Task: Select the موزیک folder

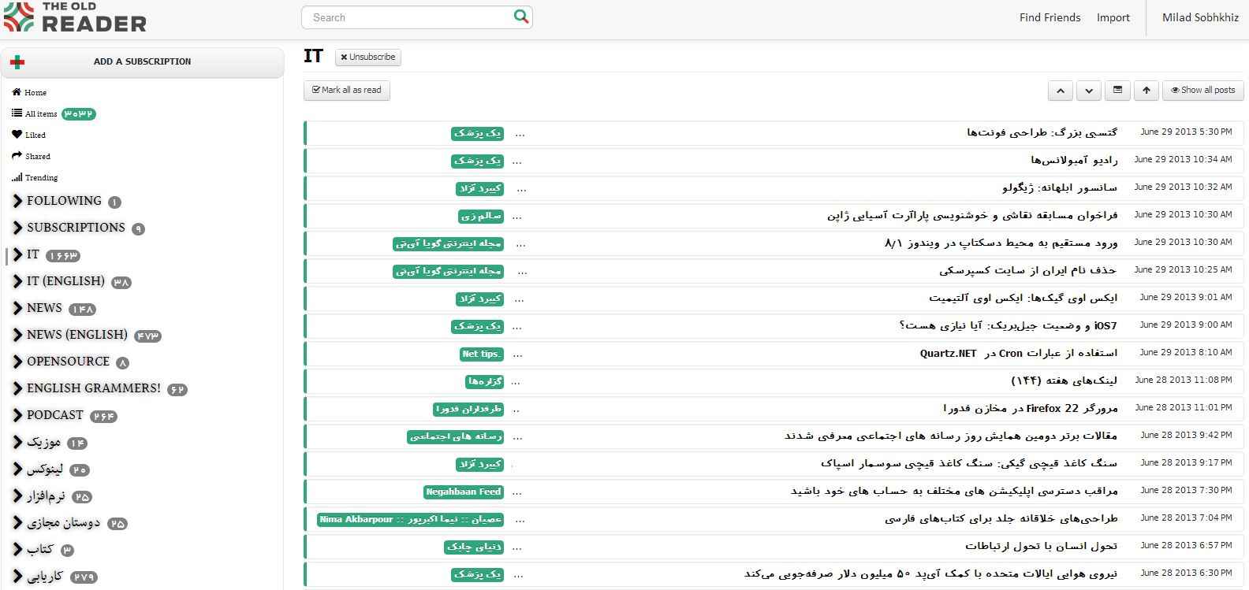Action: pos(43,443)
